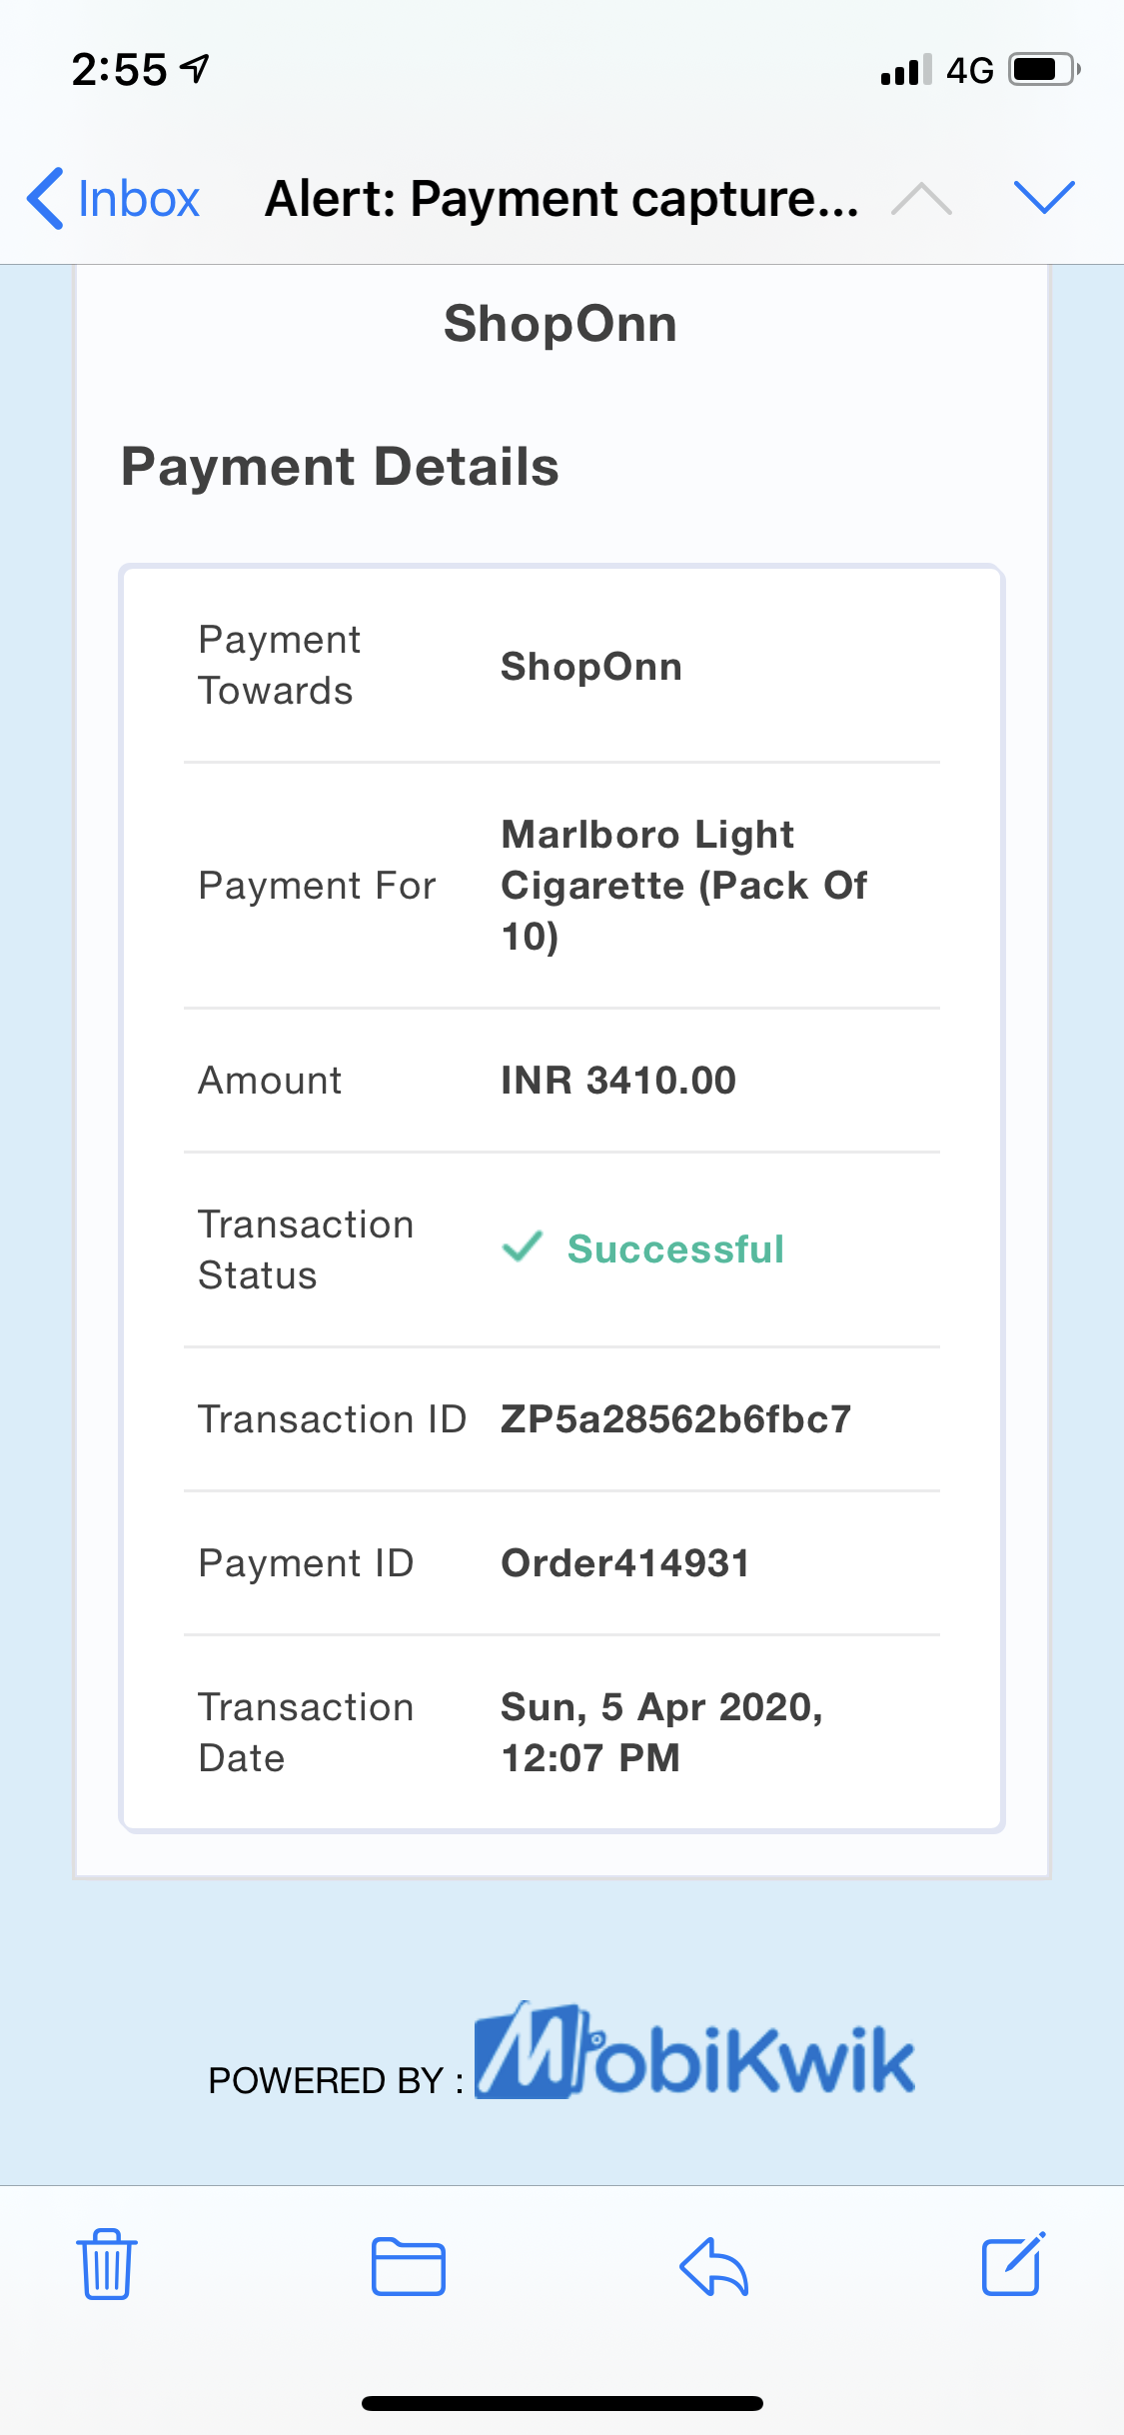The height and width of the screenshot is (2435, 1124).
Task: Tap the Payment ID Order414931
Action: coord(625,1563)
